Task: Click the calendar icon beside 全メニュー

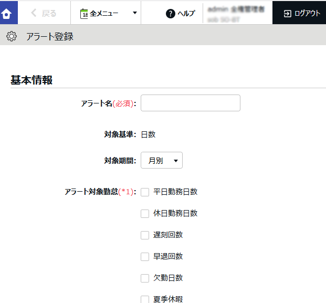Action: [x=84, y=14]
